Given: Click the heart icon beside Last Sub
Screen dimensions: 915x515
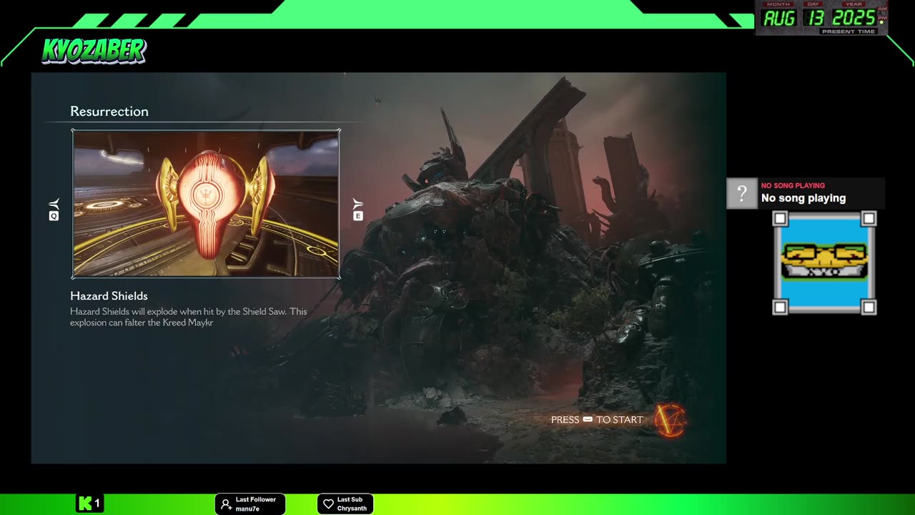Looking at the screenshot, I should (328, 504).
